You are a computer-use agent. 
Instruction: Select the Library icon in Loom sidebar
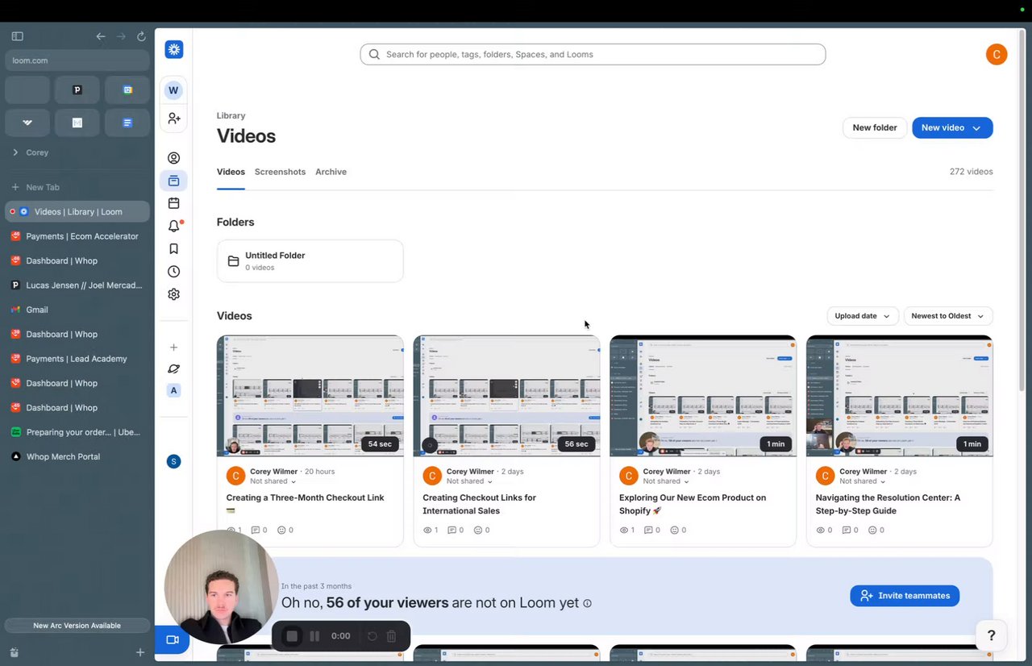(173, 181)
